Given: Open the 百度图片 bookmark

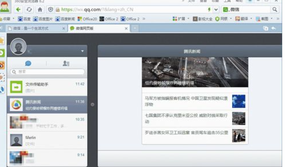Looking at the screenshot, I should 43,19.
